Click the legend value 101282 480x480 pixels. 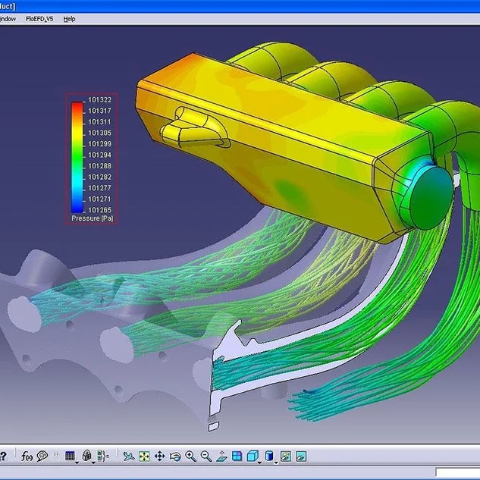coord(100,177)
